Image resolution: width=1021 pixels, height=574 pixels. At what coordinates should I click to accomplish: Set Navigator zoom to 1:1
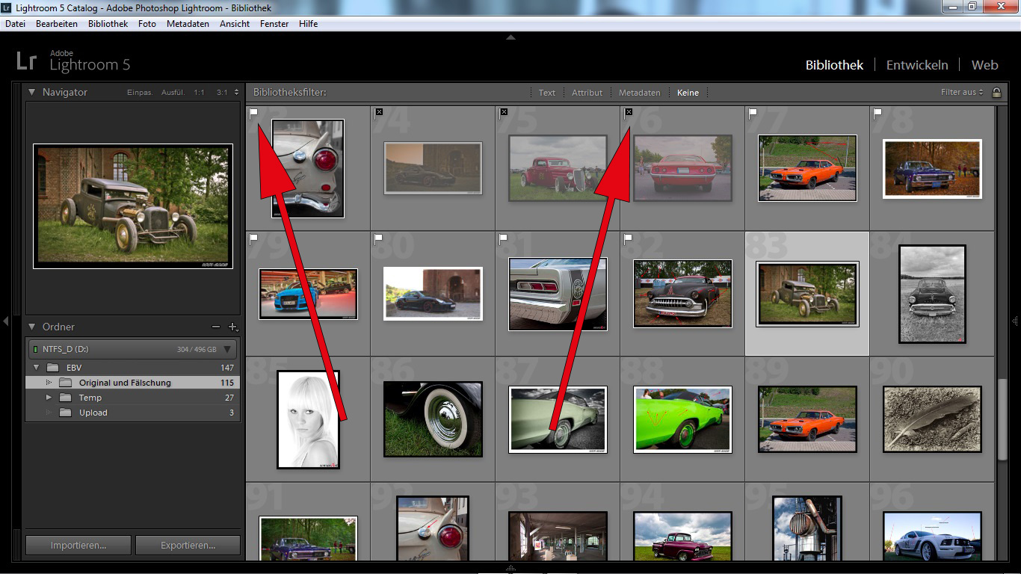199,93
